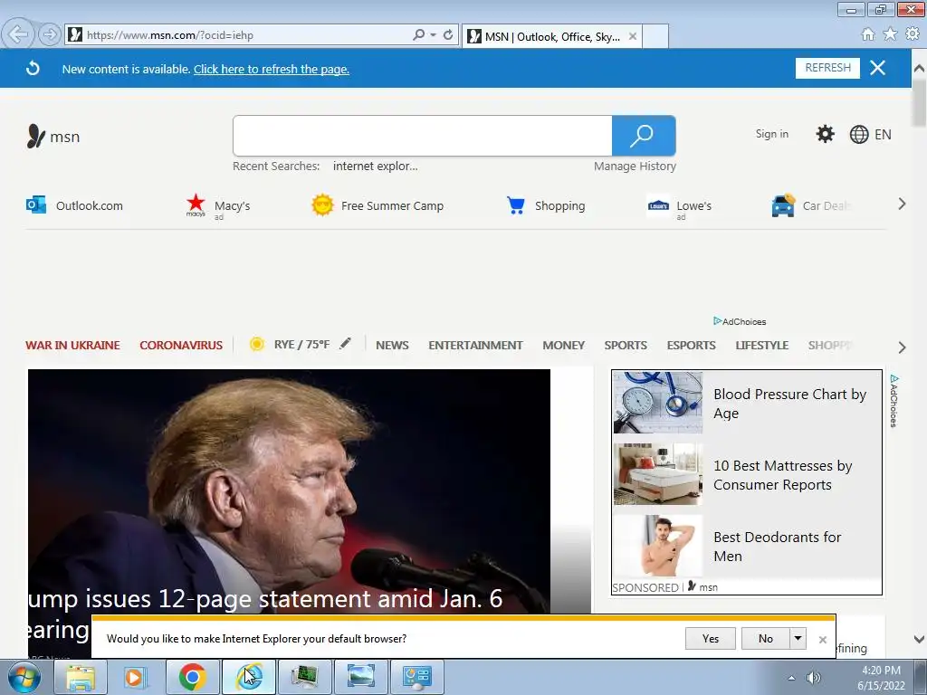Viewport: 927px width, 695px height.
Task: Click the circular refresh arrow in blue banner
Action: click(x=33, y=69)
